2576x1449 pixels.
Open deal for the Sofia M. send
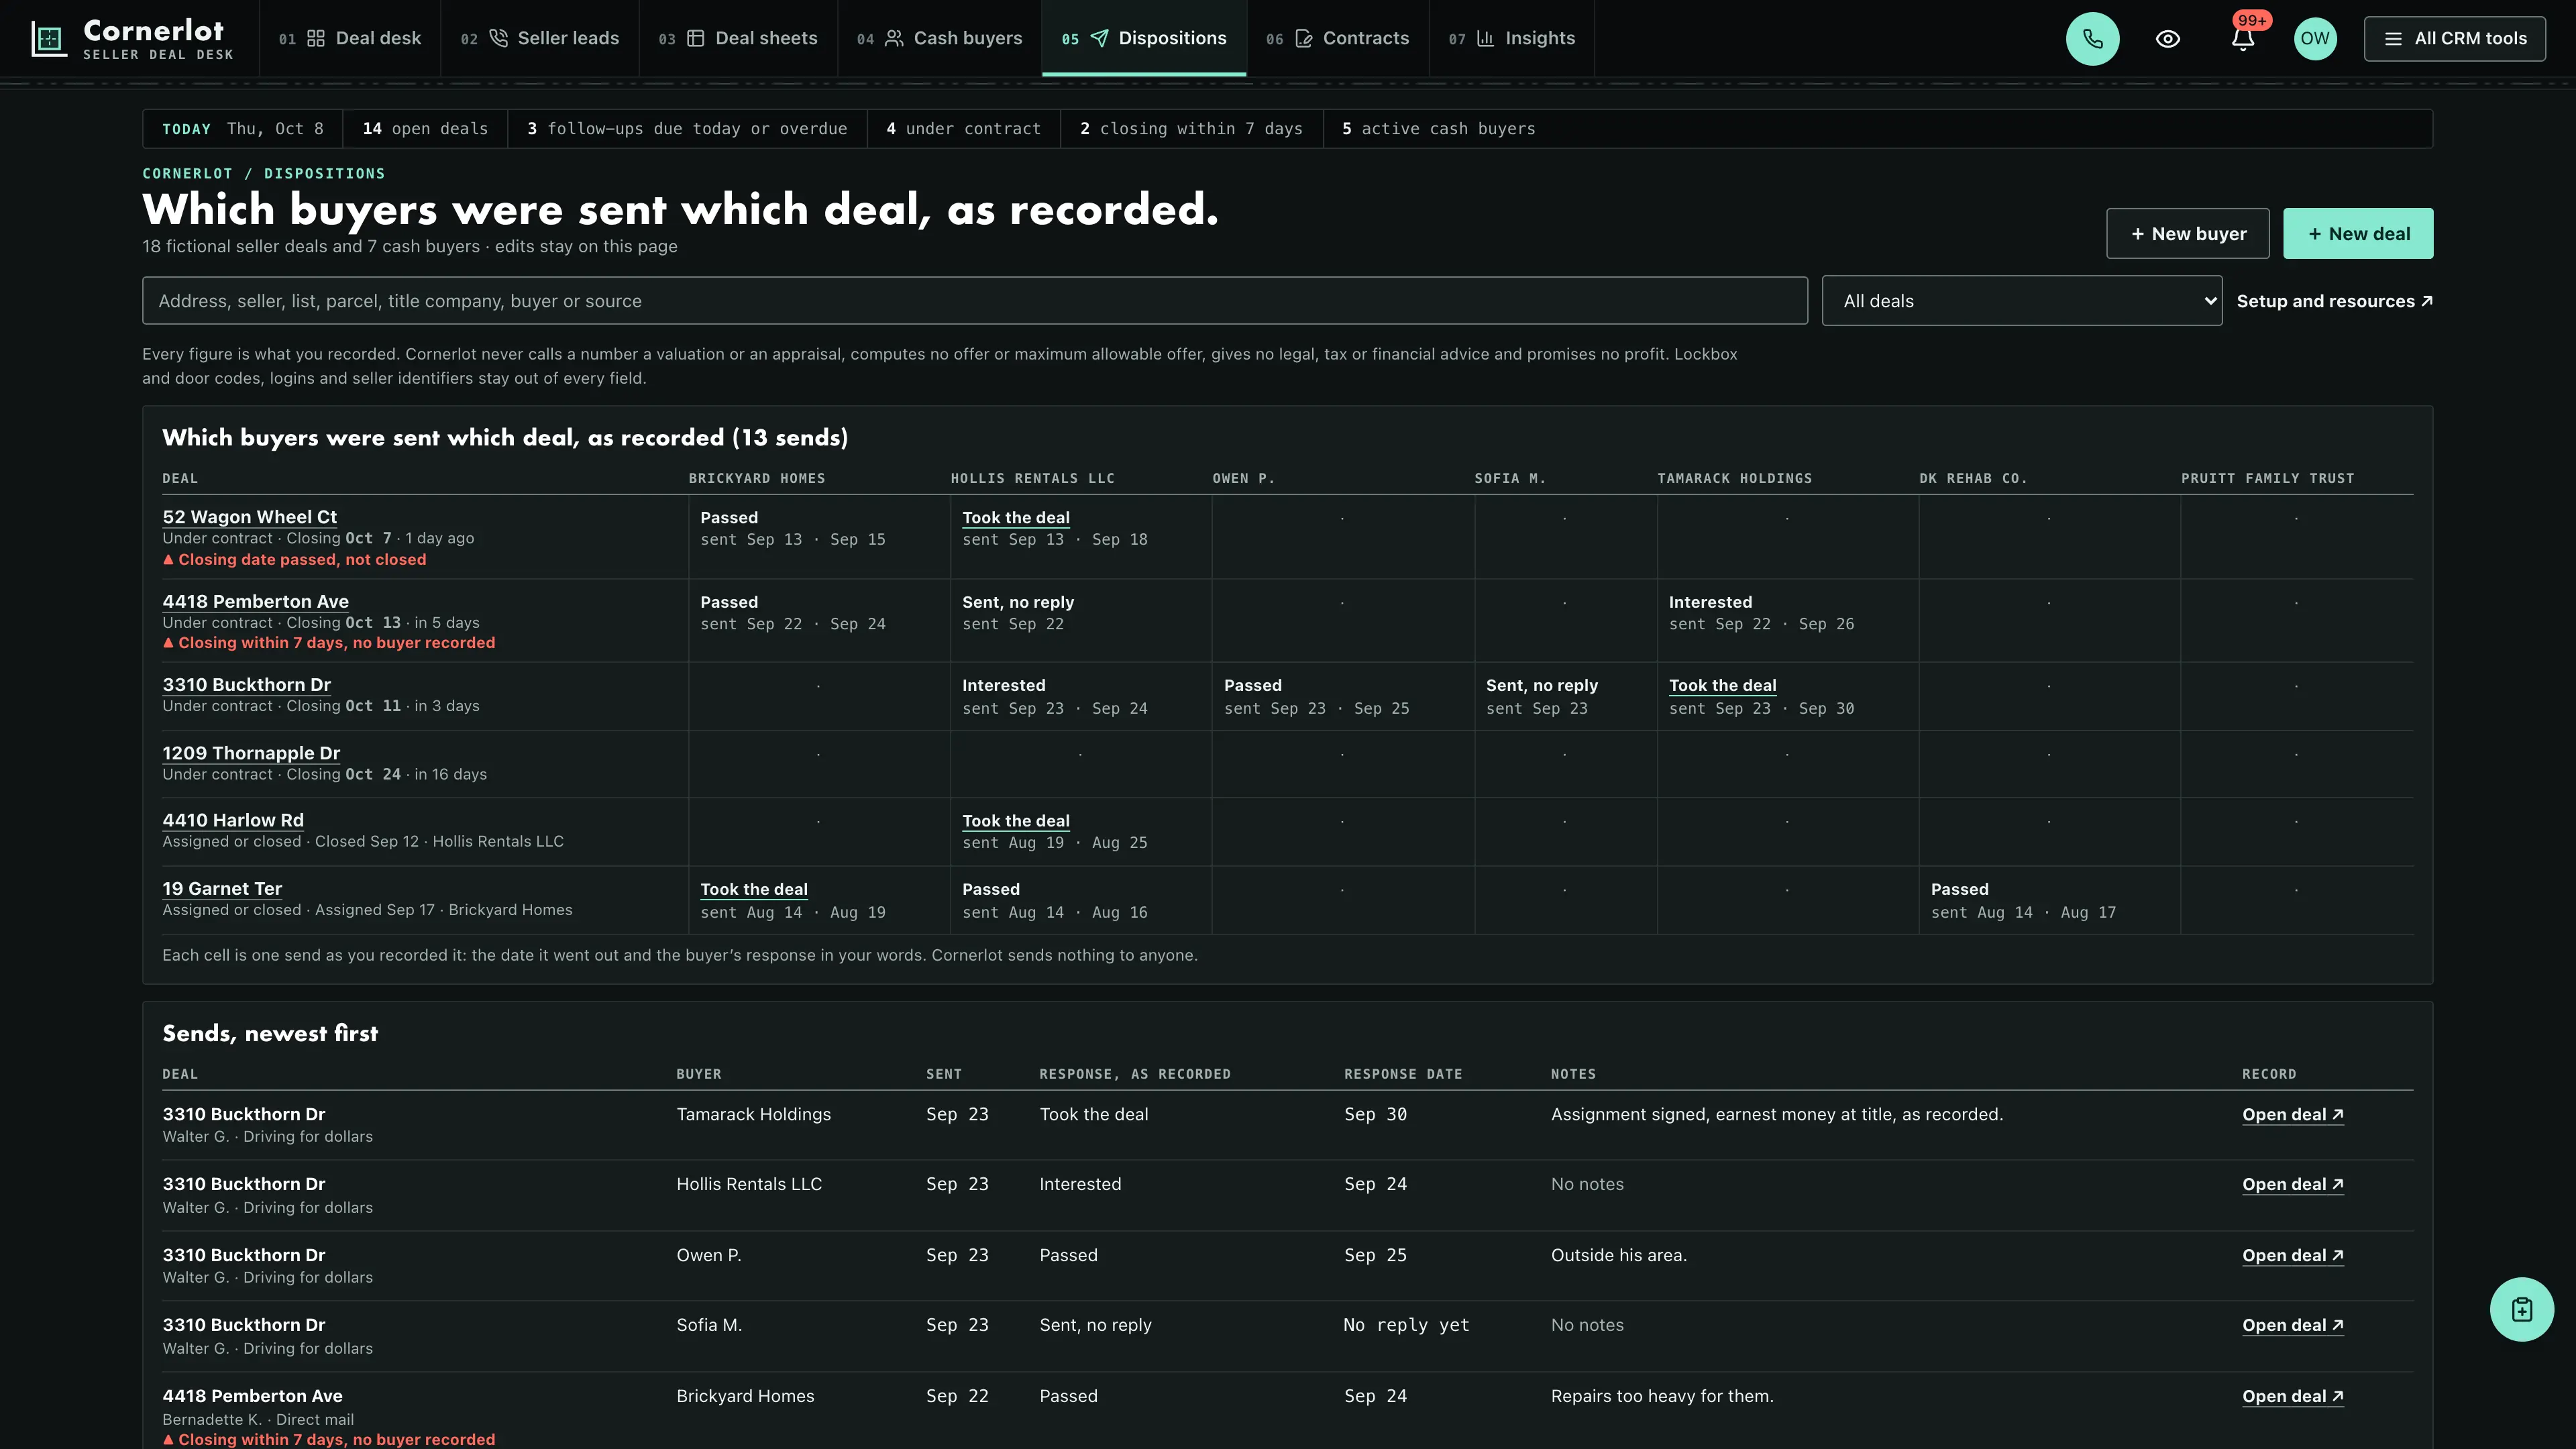pos(2292,1325)
